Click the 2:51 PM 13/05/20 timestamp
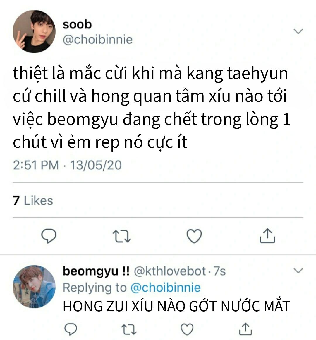 pos(67,165)
